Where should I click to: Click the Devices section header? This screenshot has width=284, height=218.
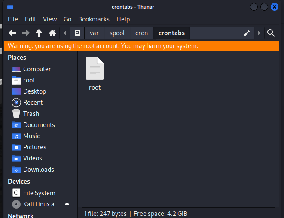tap(19, 182)
